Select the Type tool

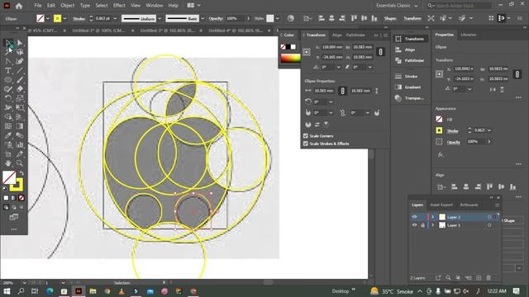[x=8, y=70]
